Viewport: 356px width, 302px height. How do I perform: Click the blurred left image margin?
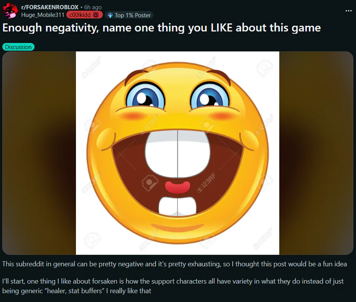pos(39,153)
